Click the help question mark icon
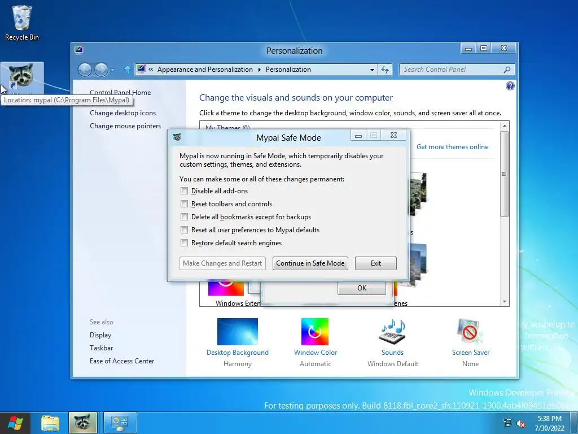 click(510, 86)
